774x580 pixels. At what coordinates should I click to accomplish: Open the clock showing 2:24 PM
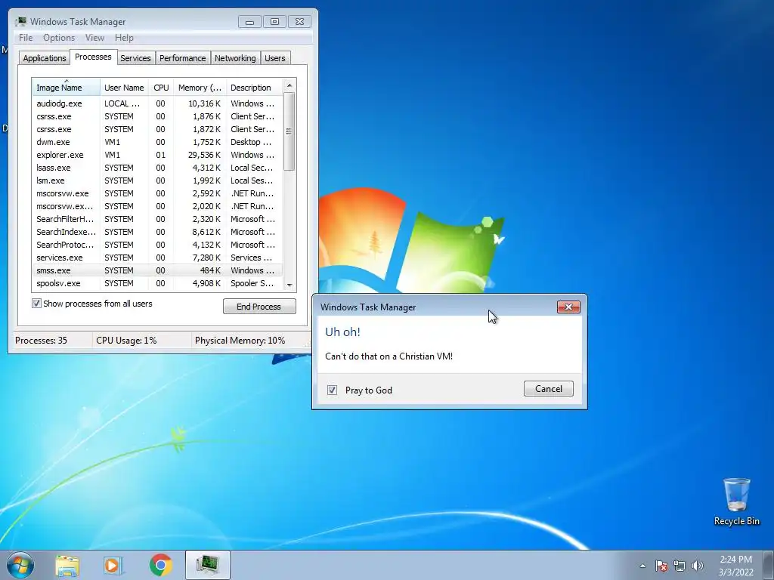[735, 566]
